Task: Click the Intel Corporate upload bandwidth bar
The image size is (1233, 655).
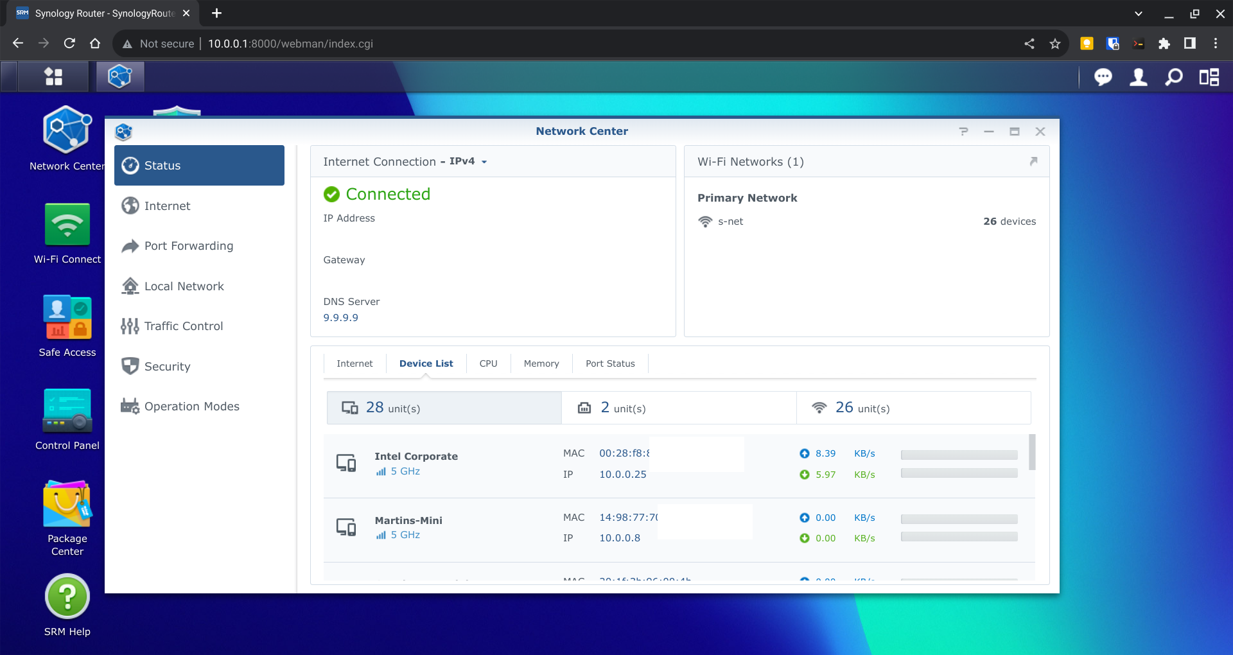Action: point(959,455)
